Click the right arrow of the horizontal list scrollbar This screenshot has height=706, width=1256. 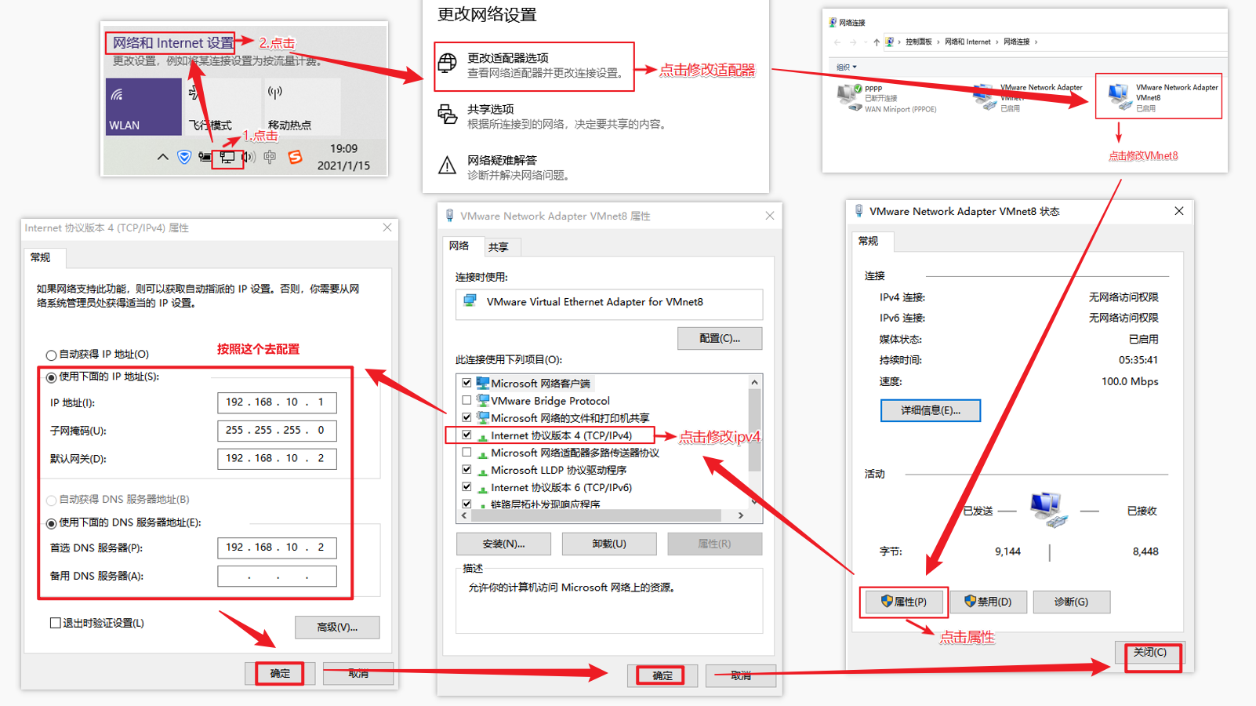tap(741, 515)
